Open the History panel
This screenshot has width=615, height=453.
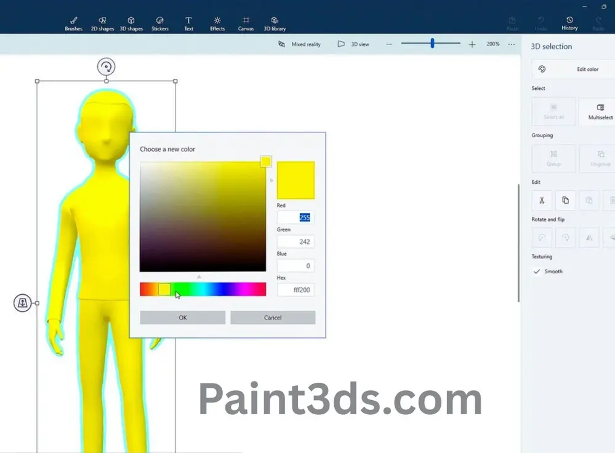[x=569, y=23]
